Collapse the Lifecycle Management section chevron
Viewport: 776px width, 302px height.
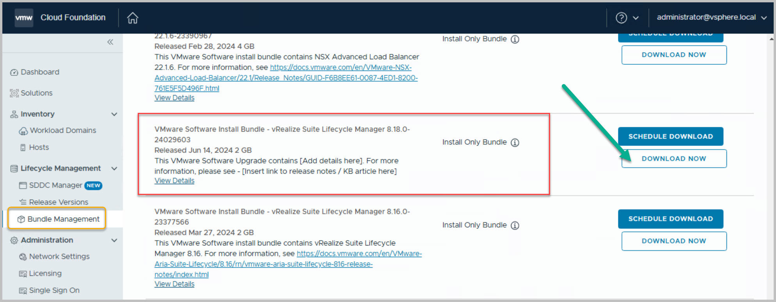[x=114, y=169]
